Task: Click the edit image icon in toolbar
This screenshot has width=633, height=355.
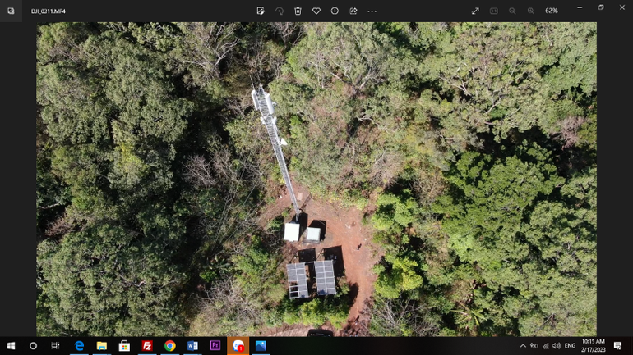Action: (x=261, y=11)
